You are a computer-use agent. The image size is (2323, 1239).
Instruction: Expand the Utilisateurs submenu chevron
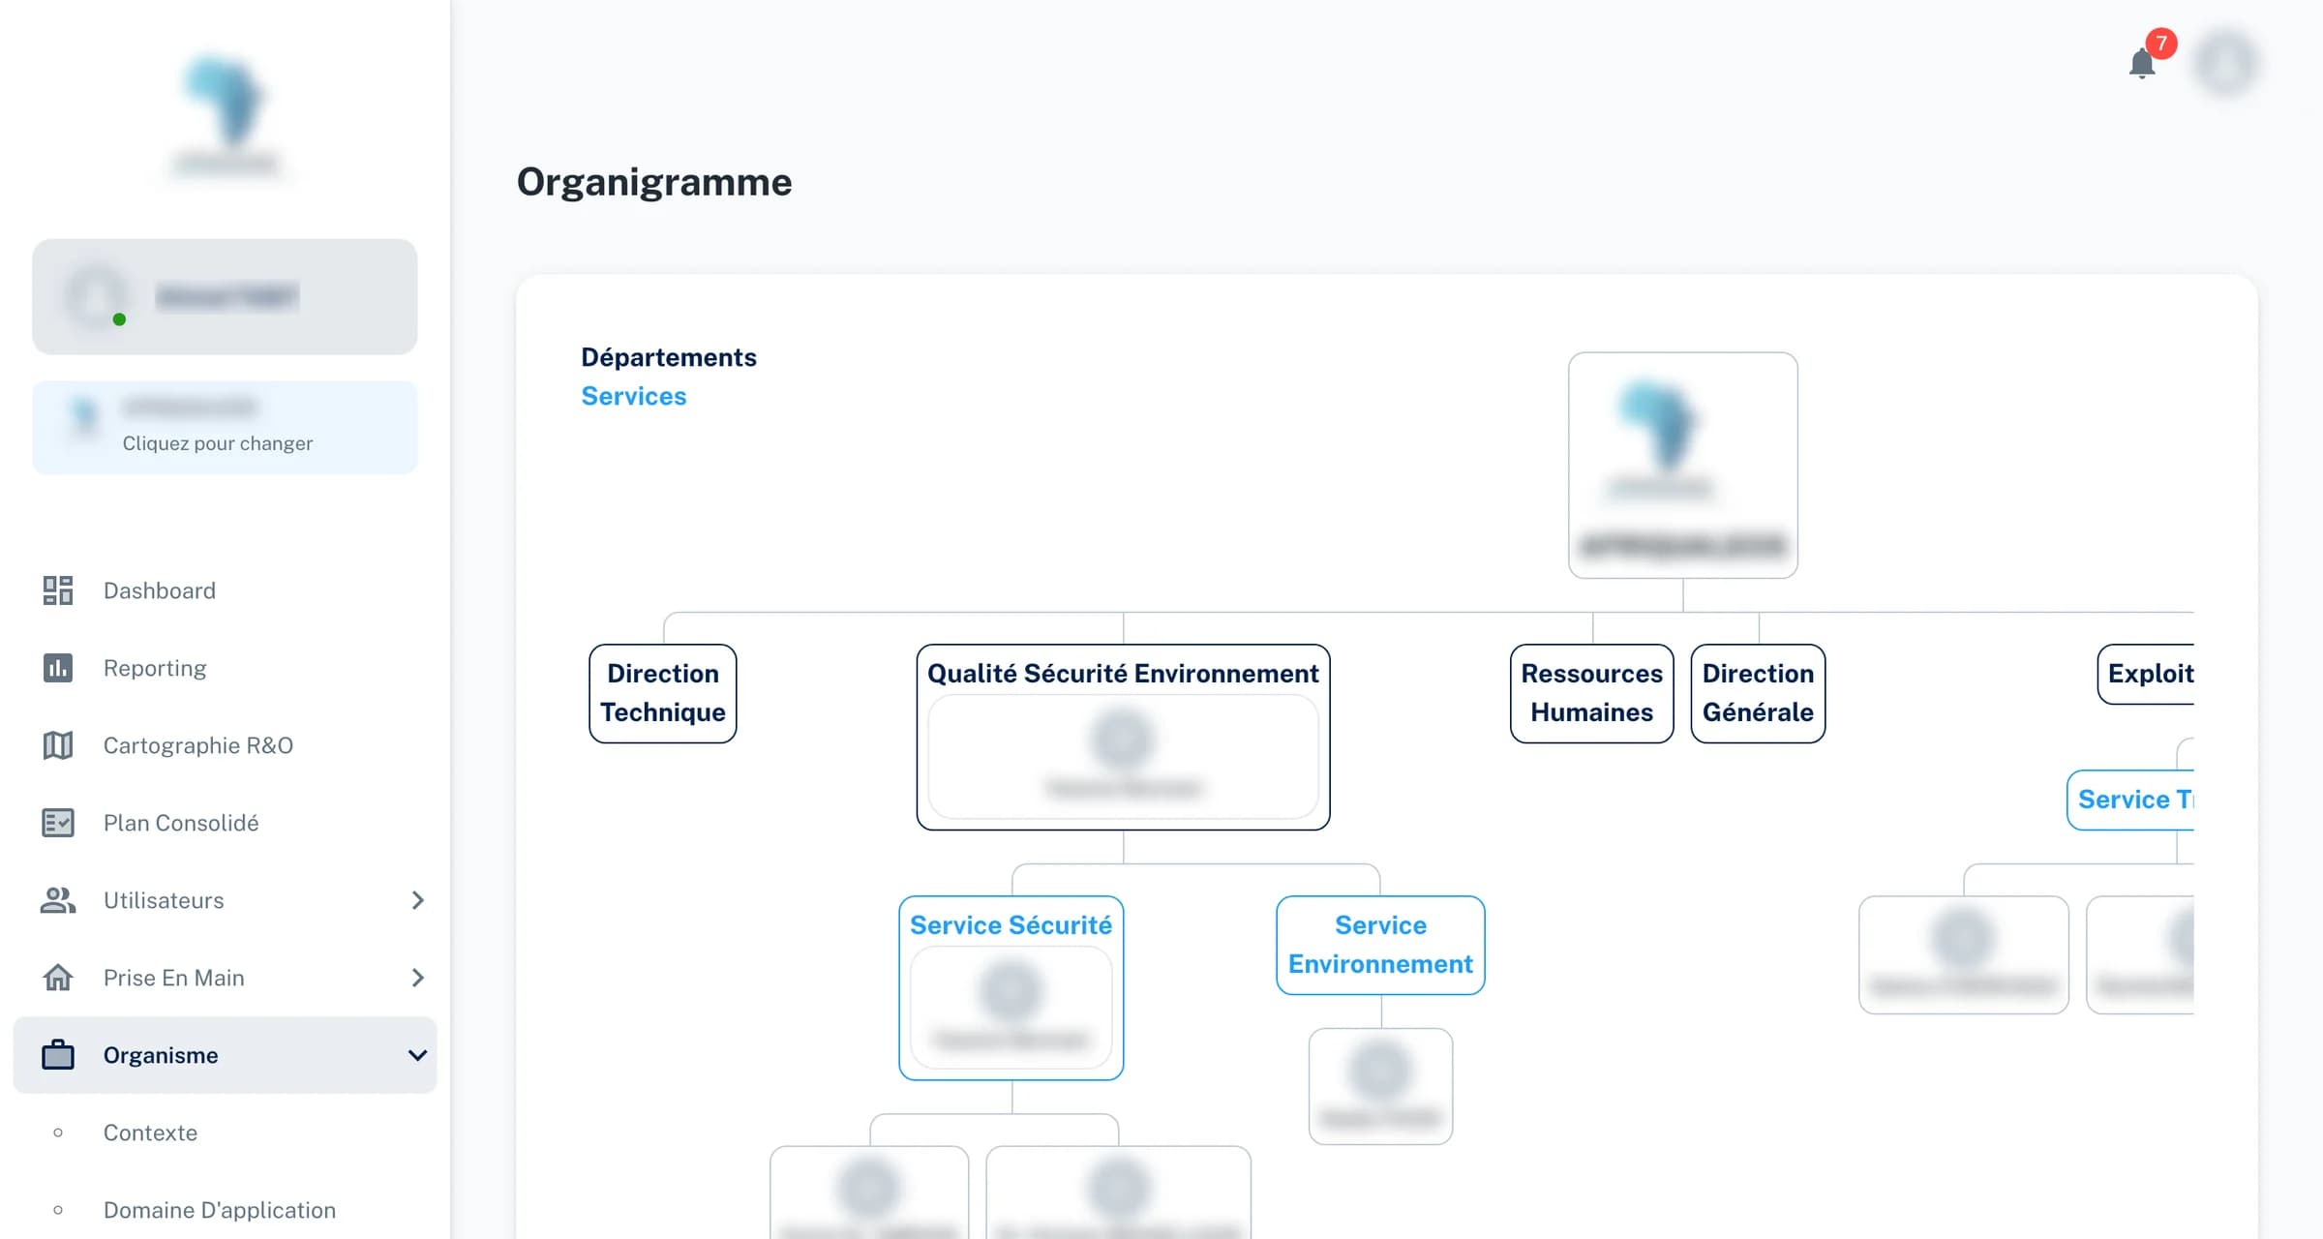(x=417, y=900)
